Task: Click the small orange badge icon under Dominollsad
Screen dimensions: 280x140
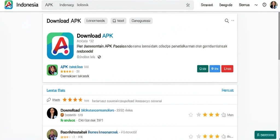Action: point(62,115)
